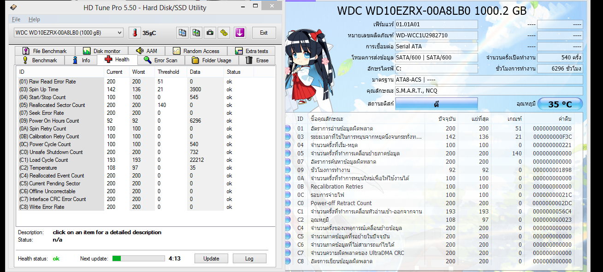The width and height of the screenshot is (603, 272).
Task: Click the Threshold column header in HD Tune
Action: pos(171,72)
